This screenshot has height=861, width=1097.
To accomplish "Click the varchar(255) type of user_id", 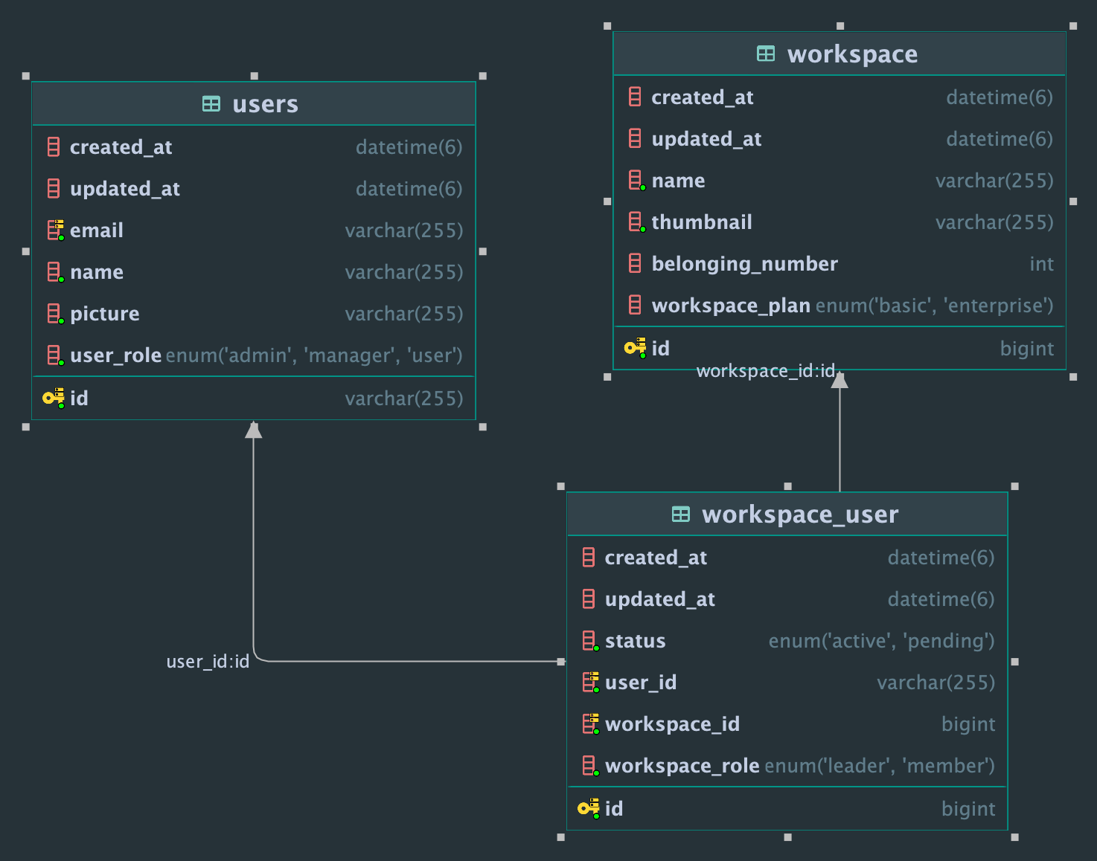I will point(936,683).
